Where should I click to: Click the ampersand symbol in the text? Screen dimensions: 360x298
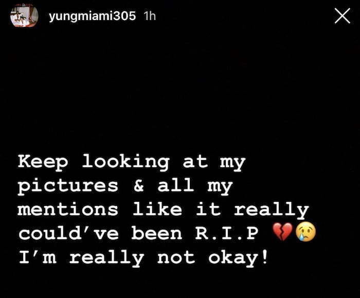point(139,186)
